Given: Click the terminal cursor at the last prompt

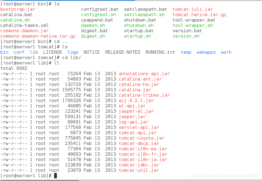Looking at the screenshot, I should point(55,176).
